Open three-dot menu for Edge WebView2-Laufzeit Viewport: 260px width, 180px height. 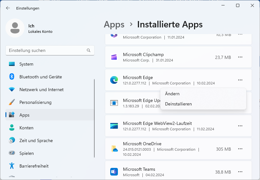(x=240, y=126)
